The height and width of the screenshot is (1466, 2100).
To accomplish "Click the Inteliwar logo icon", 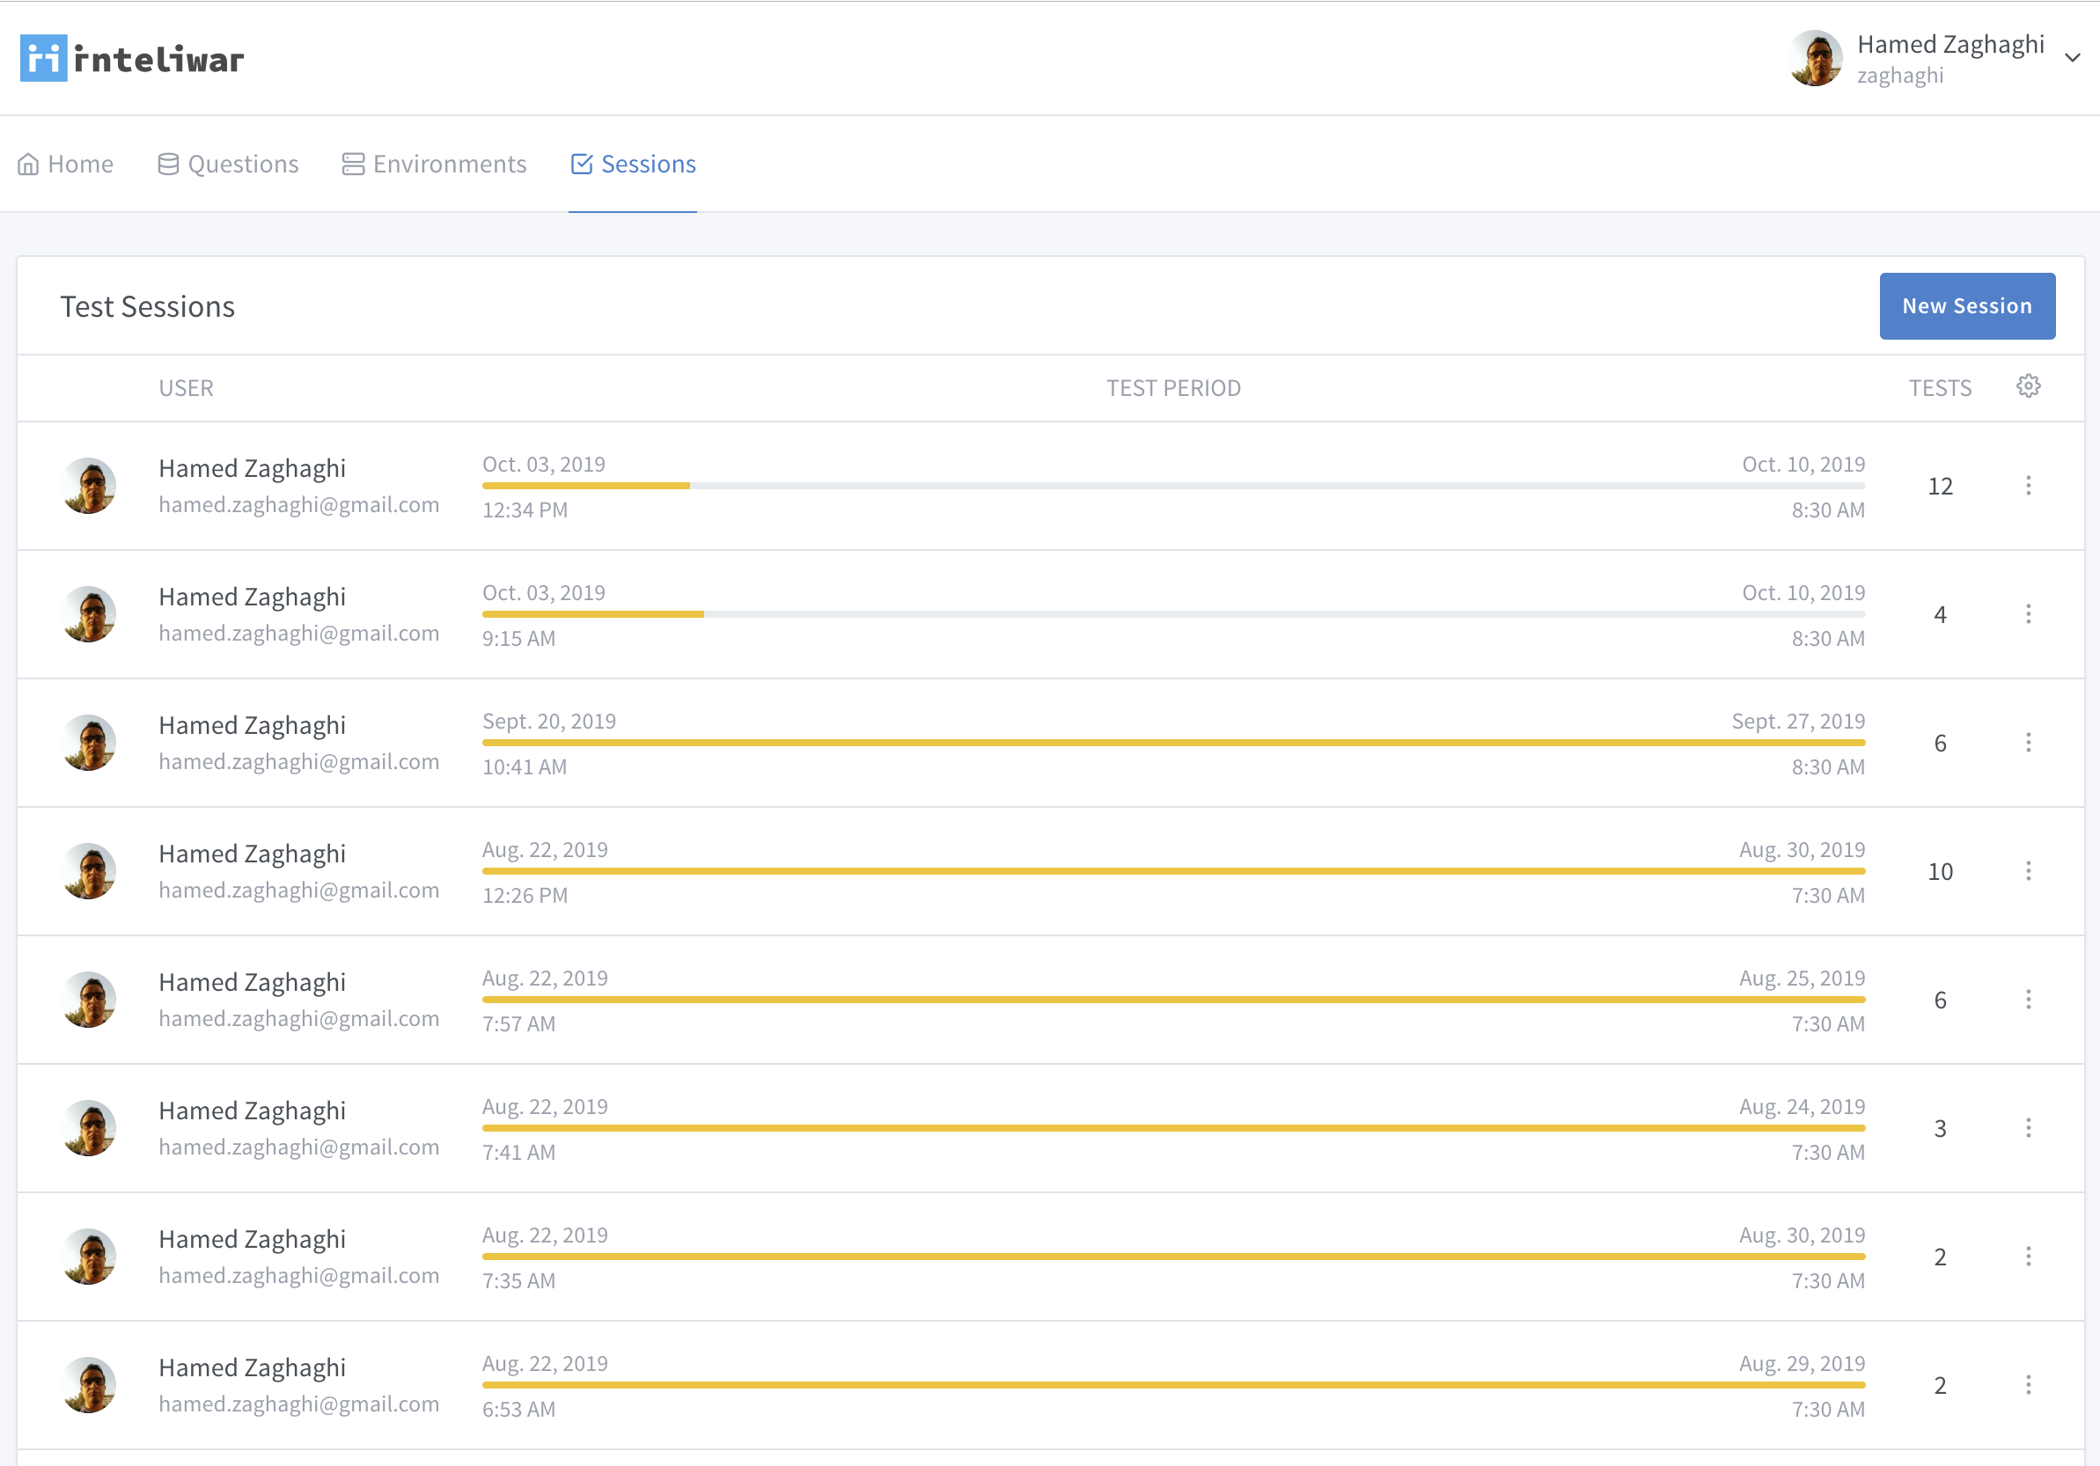I will [x=43, y=59].
